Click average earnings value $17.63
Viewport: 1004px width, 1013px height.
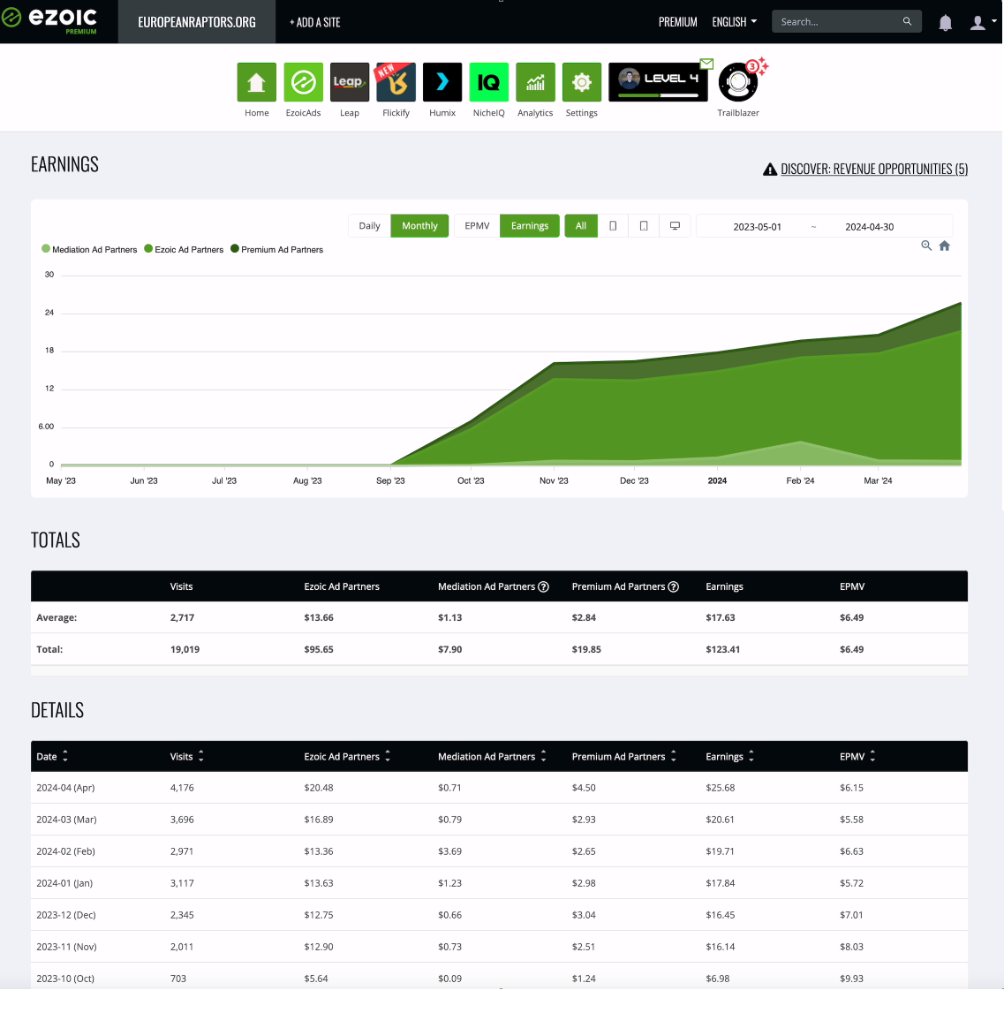pos(721,617)
